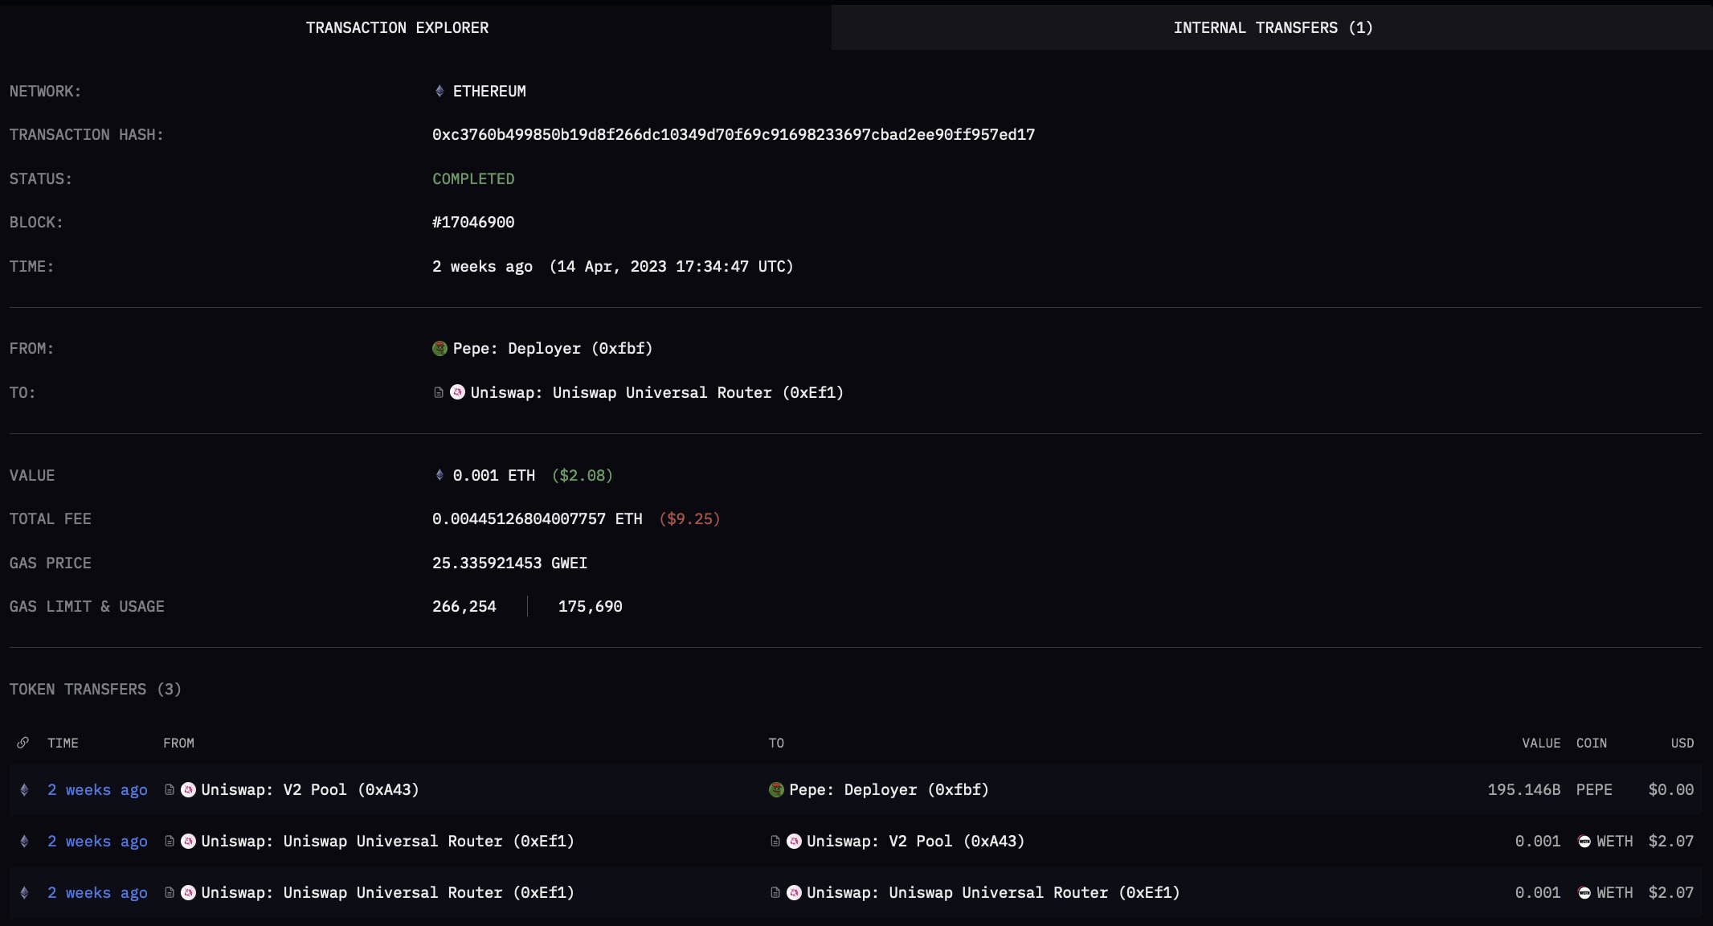The width and height of the screenshot is (1713, 926).
Task: Click the transaction hash 0xc3760b49...
Action: (x=734, y=134)
